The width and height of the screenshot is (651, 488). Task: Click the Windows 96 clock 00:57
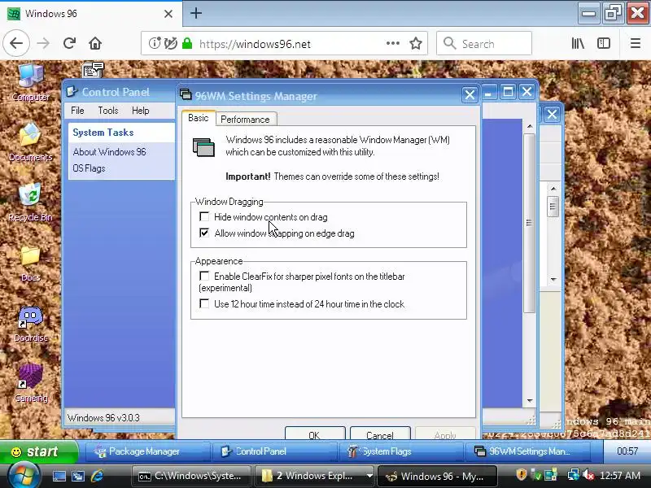tap(627, 451)
